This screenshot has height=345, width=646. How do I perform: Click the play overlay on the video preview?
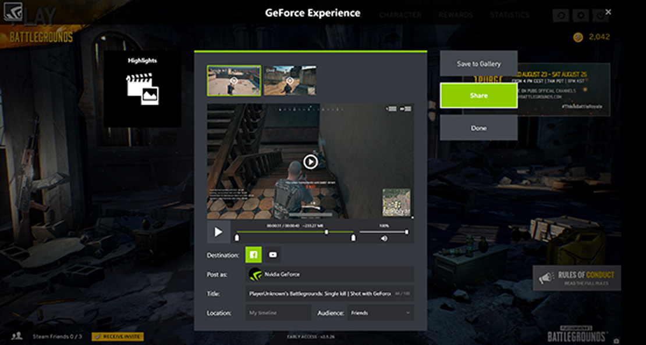[x=311, y=161]
